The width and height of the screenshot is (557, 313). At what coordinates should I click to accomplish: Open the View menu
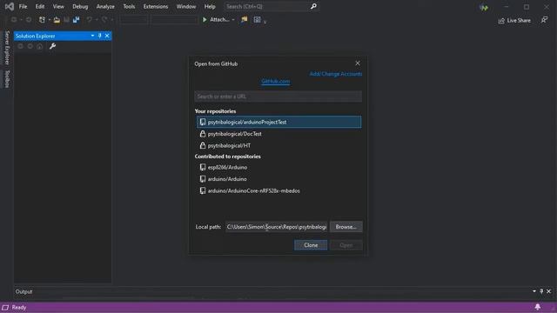[58, 6]
